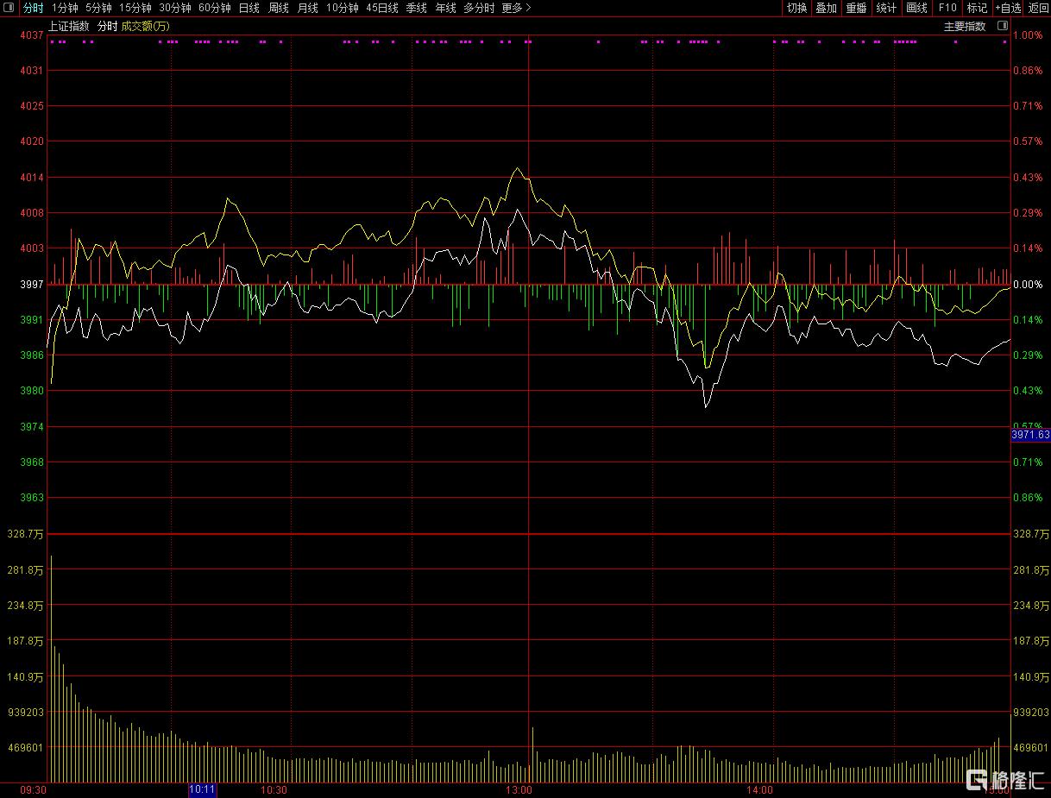Open 统计 statistics
Viewport: 1051px width, 798px height.
tap(886, 8)
